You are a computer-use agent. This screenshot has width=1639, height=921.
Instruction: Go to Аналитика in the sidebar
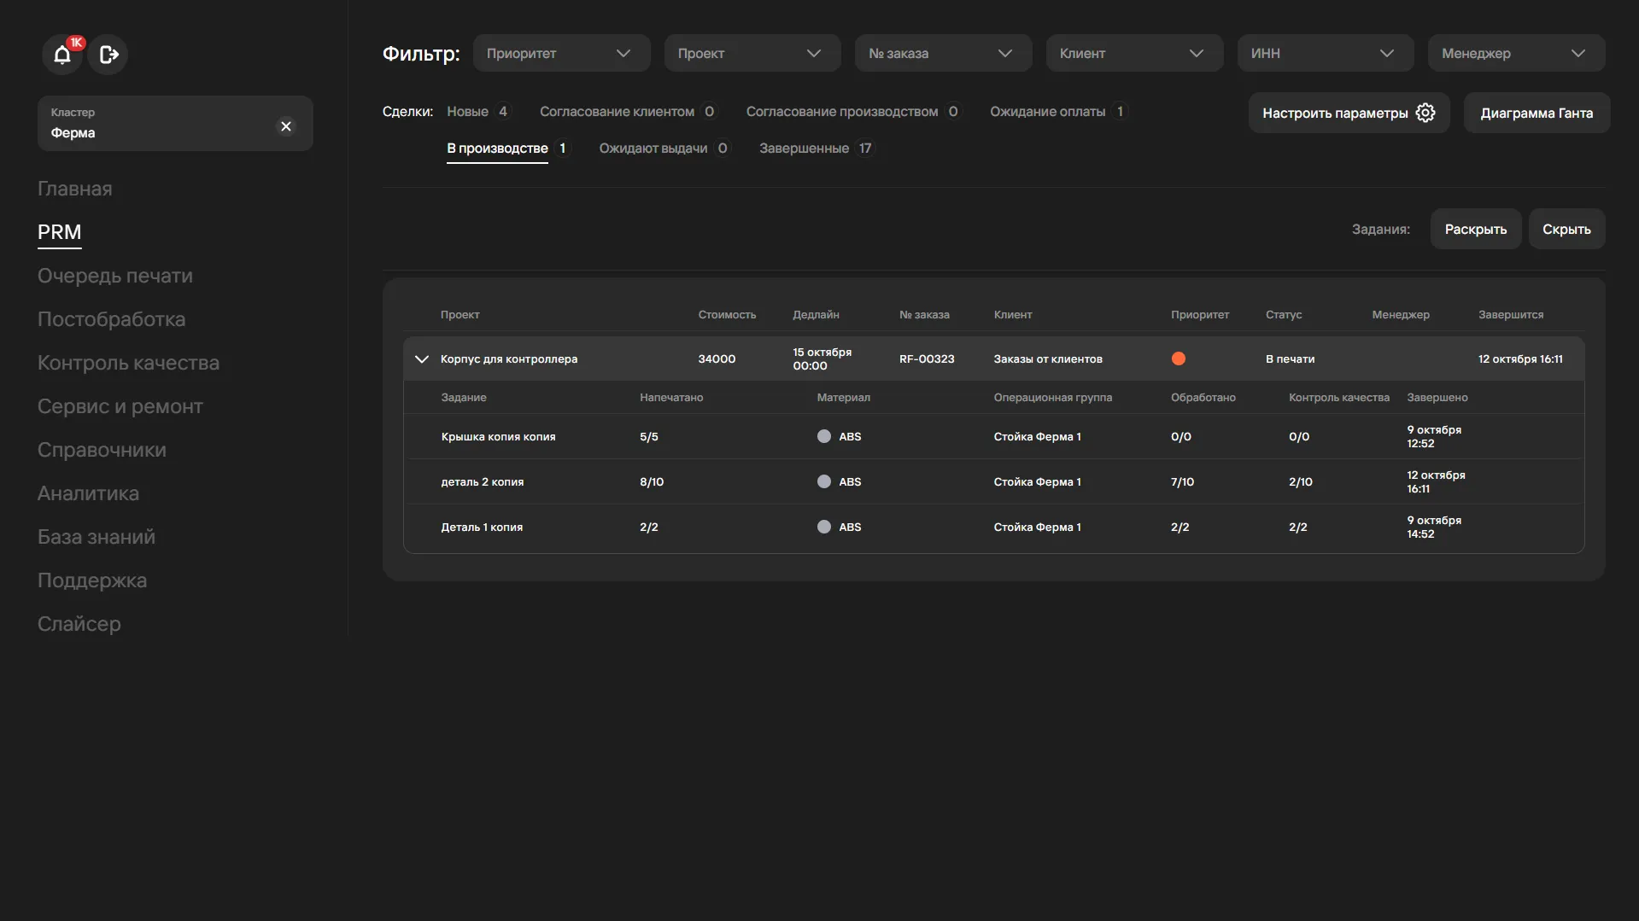(88, 493)
